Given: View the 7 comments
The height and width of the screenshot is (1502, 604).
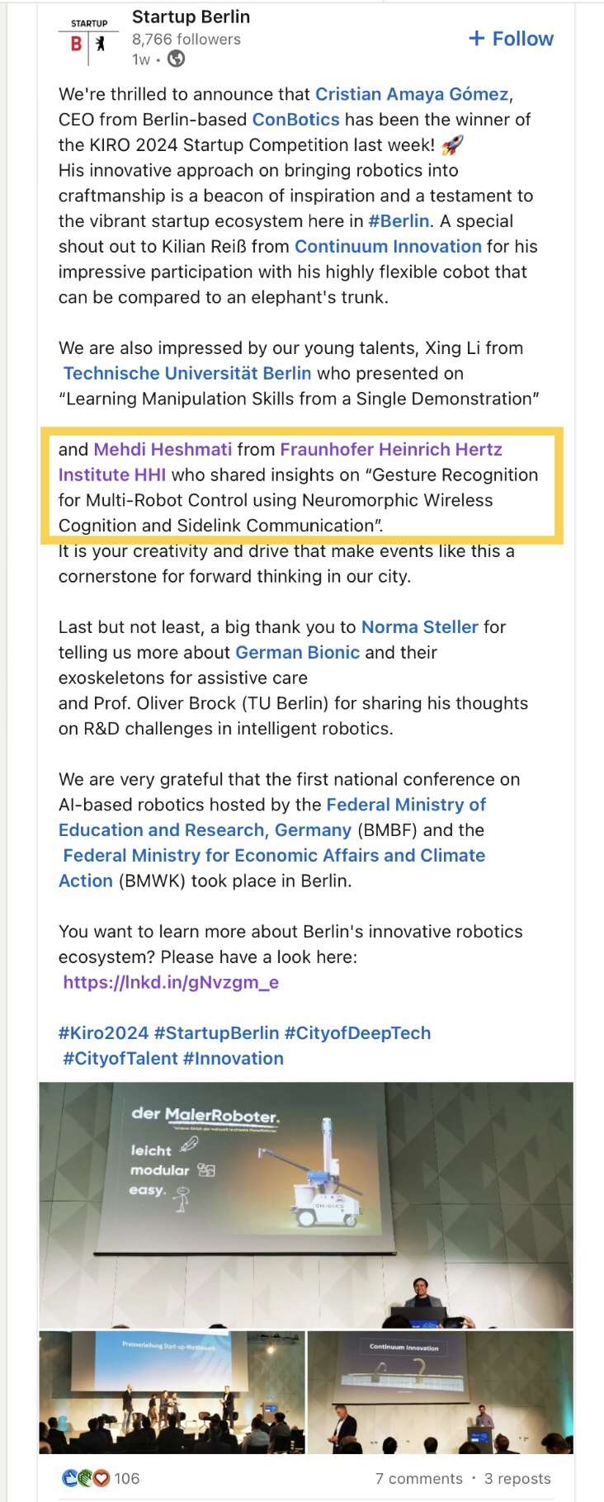Looking at the screenshot, I should point(418,1478).
